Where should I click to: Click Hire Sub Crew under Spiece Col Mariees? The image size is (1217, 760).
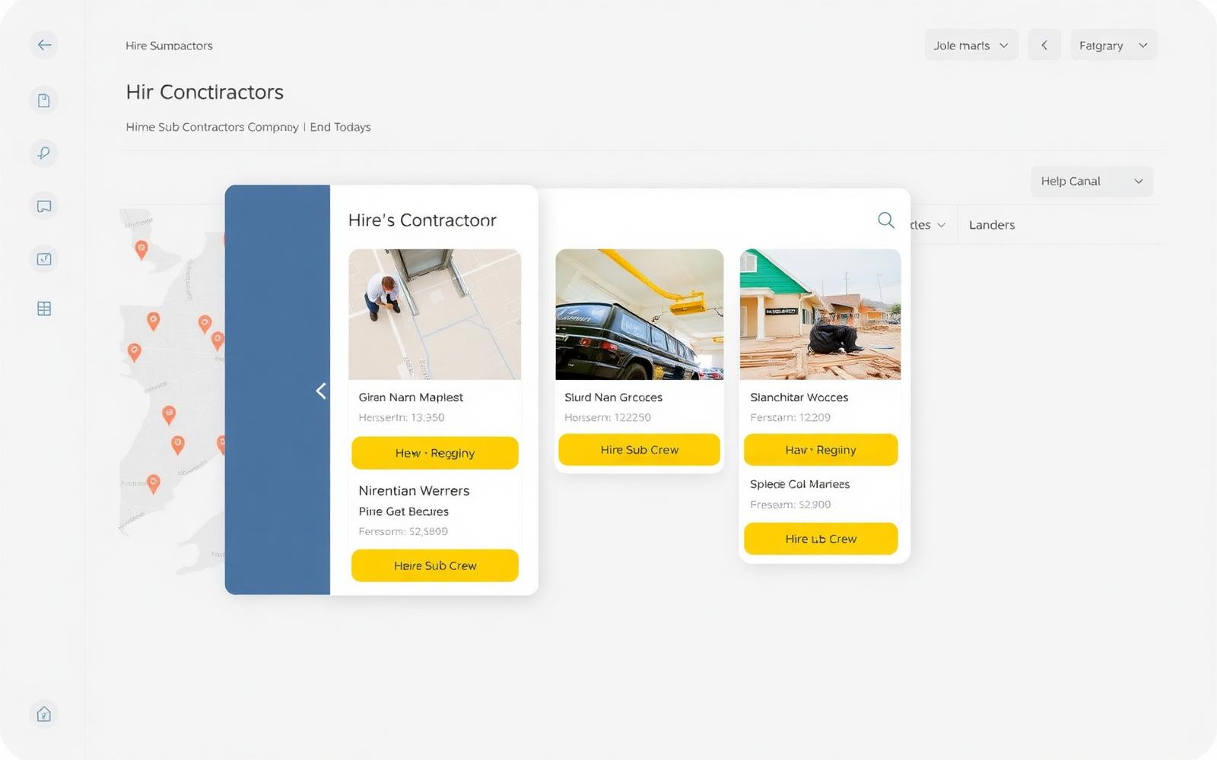tap(821, 539)
